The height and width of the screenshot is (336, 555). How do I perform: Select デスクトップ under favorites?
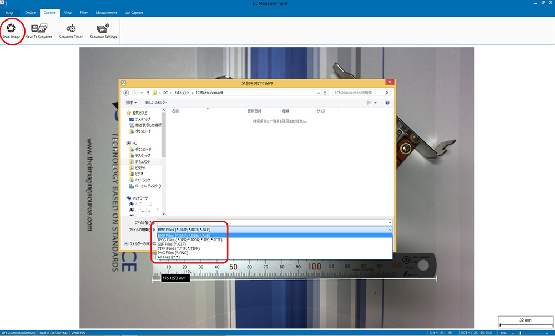click(x=140, y=119)
